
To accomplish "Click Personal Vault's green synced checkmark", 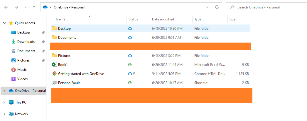I will [x=130, y=83].
